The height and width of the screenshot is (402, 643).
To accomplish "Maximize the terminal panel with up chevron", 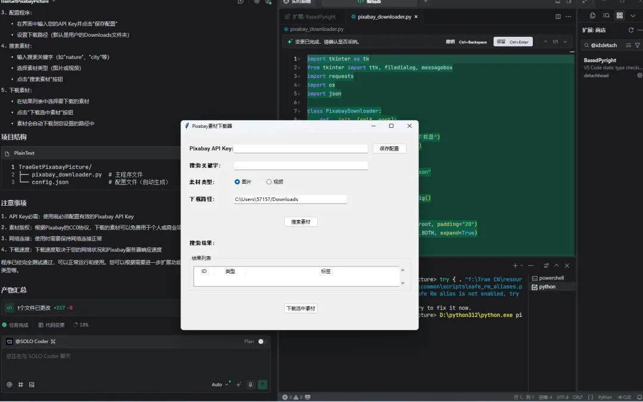I will (x=557, y=266).
